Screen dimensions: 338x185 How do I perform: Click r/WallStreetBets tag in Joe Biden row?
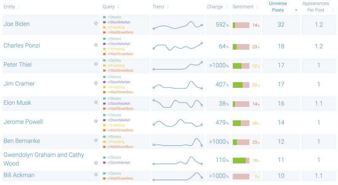coord(120,33)
